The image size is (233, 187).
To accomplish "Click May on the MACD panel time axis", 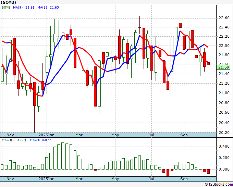I will click(115, 179).
